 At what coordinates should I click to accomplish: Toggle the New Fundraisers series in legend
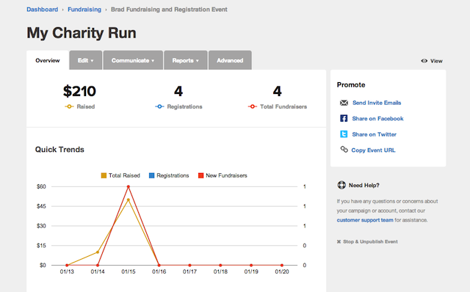(223, 175)
